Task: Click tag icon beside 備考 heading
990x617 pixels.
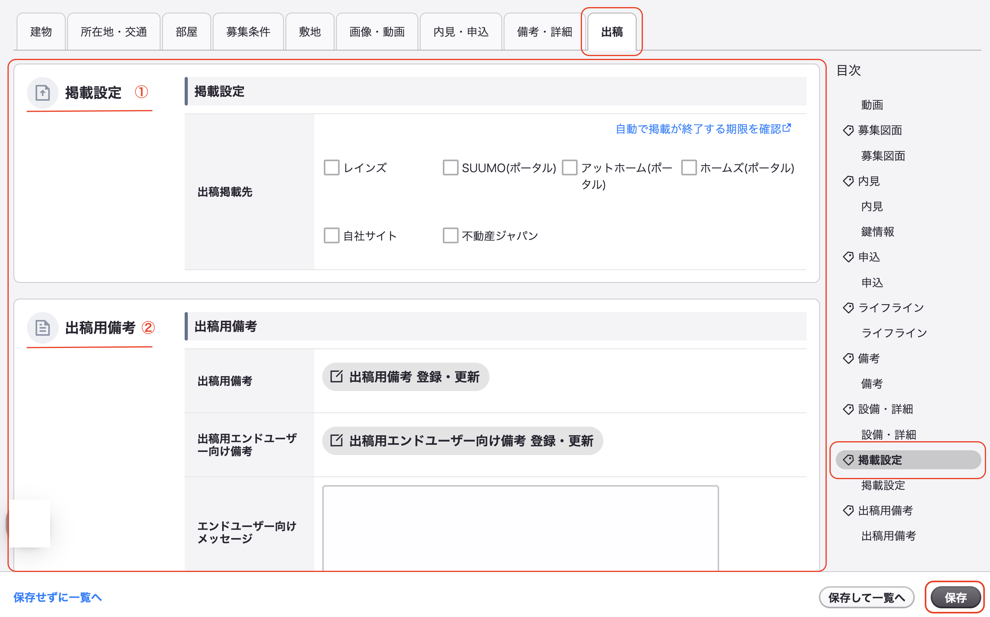Action: [x=848, y=359]
